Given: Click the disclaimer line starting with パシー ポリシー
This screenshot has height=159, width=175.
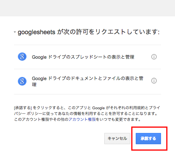Looking at the screenshot, I should click(x=86, y=114).
